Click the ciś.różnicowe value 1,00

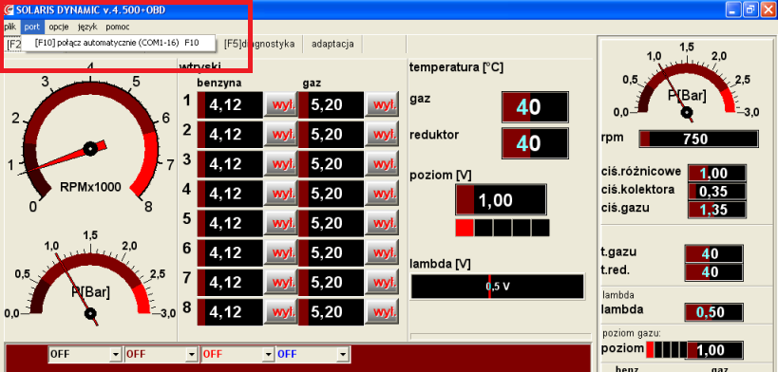point(716,173)
